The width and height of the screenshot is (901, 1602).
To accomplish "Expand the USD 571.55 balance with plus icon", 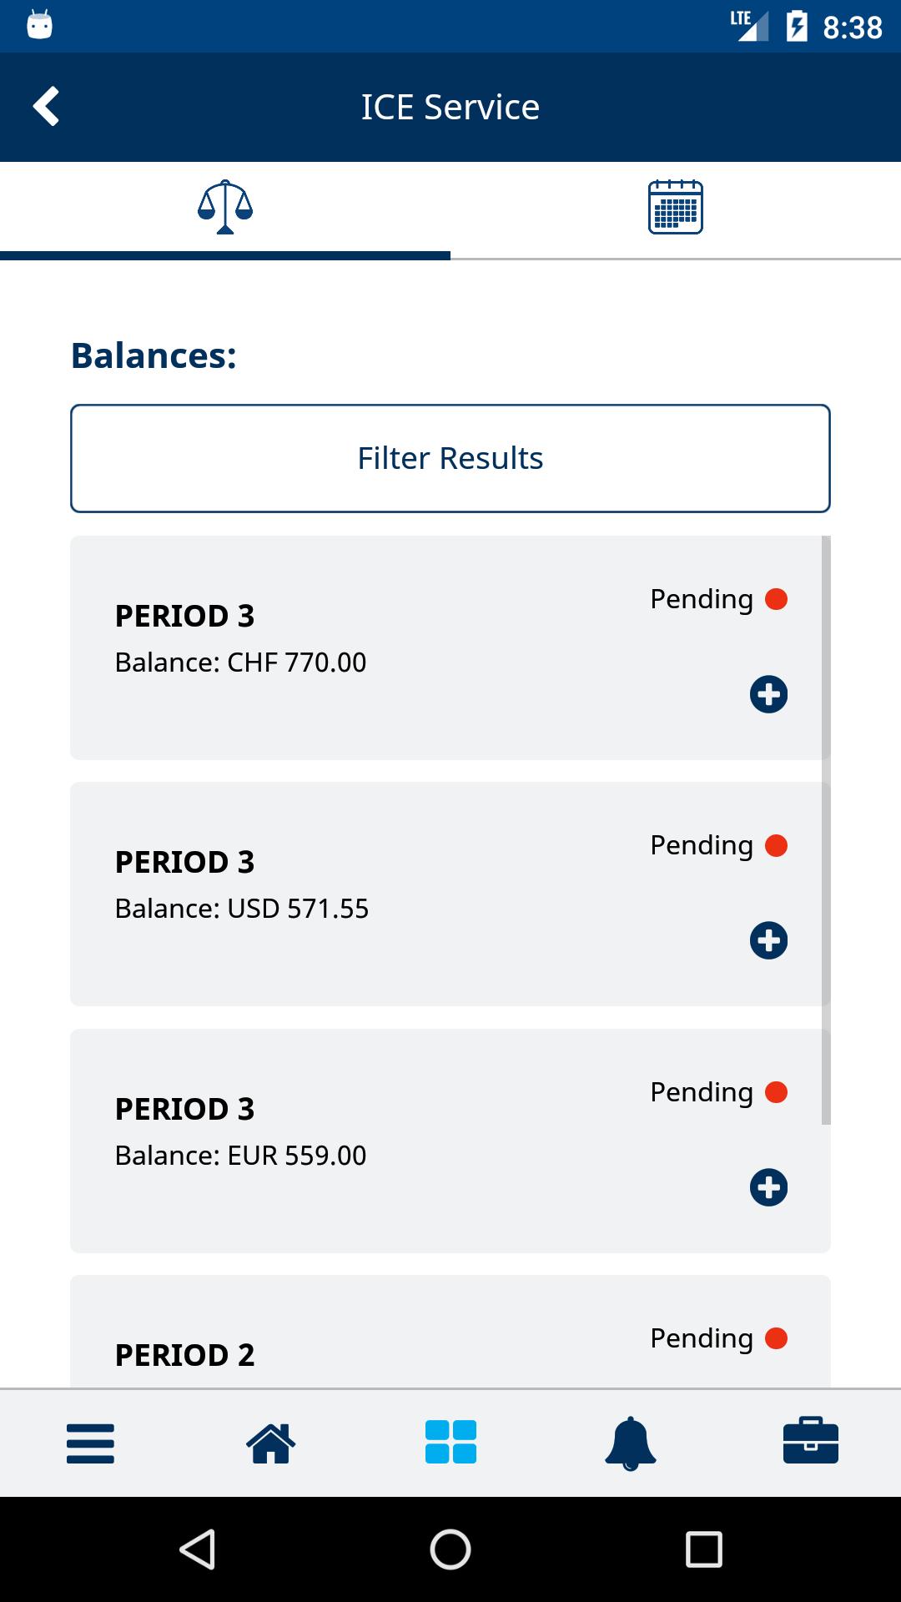I will click(768, 940).
